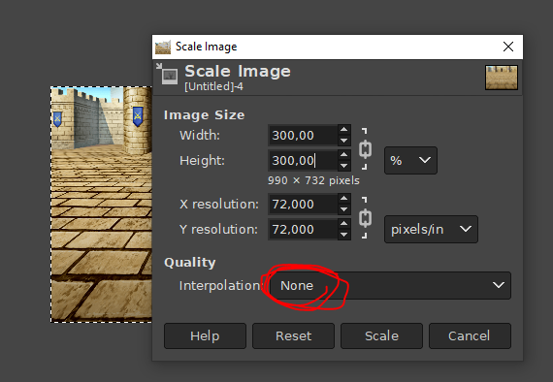553x382 pixels.
Task: Increase X resolution with its up arrow
Action: (x=343, y=198)
